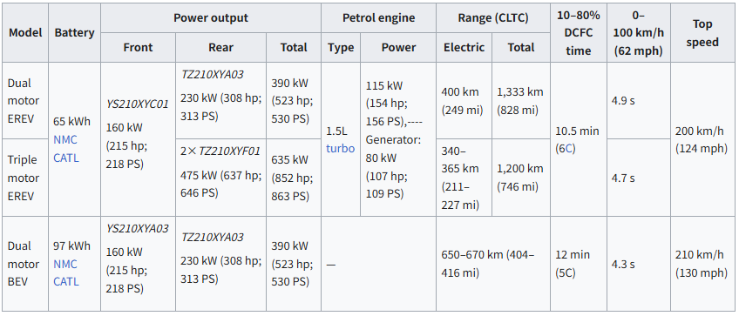Screen dimensions: 739x316
Task: Open the CATL link in BEV row
Action: 66,282
